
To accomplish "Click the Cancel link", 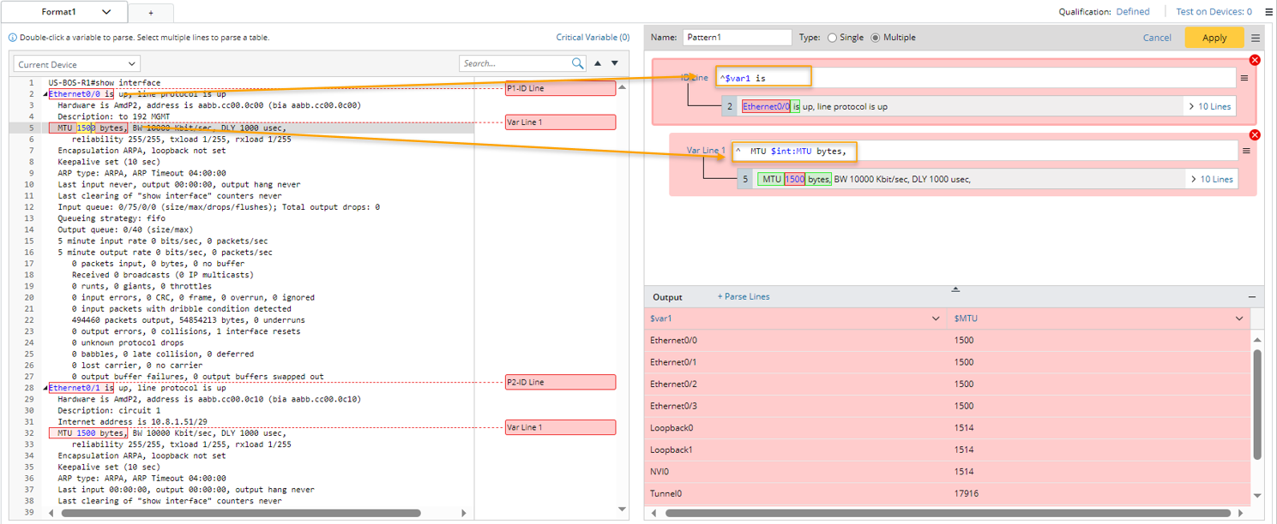I will (1157, 38).
